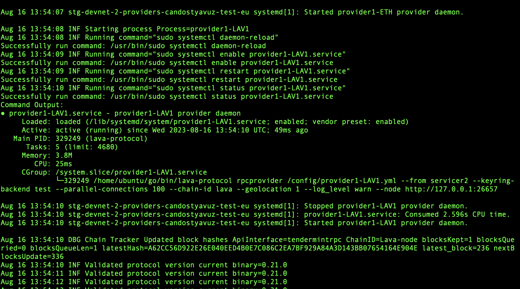Click the "Command Output:" line
520x289 pixels.
tap(32, 105)
